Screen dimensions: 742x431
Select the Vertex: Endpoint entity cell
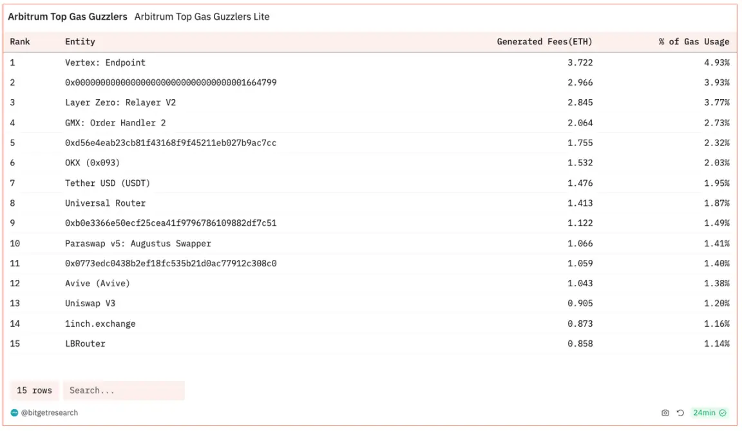[x=105, y=62]
